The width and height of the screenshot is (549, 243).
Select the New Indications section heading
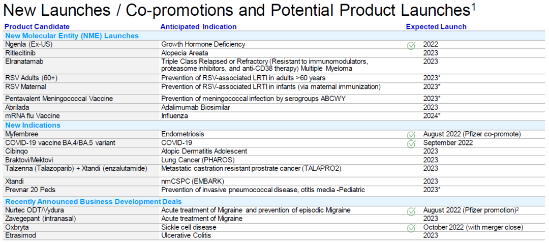tap(33, 126)
